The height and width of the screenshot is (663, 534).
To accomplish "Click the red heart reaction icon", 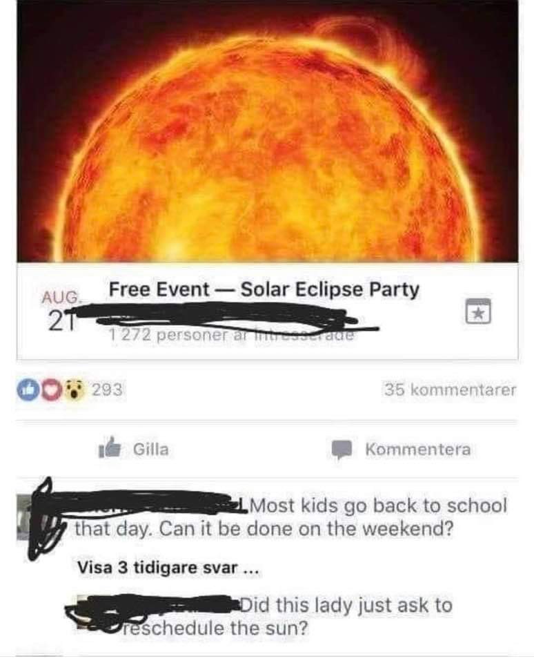I will click(x=50, y=390).
